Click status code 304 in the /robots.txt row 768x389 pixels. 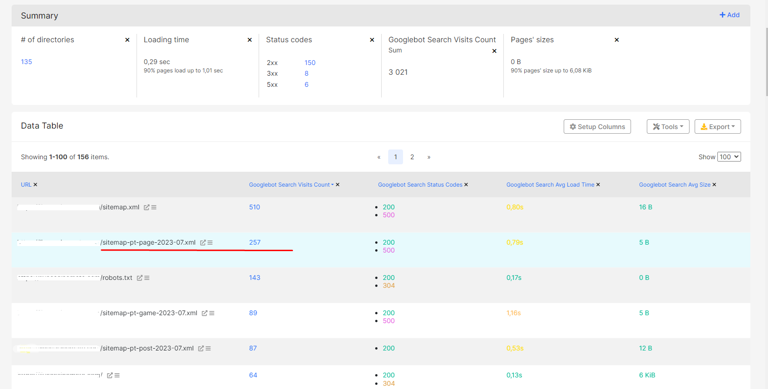(389, 285)
